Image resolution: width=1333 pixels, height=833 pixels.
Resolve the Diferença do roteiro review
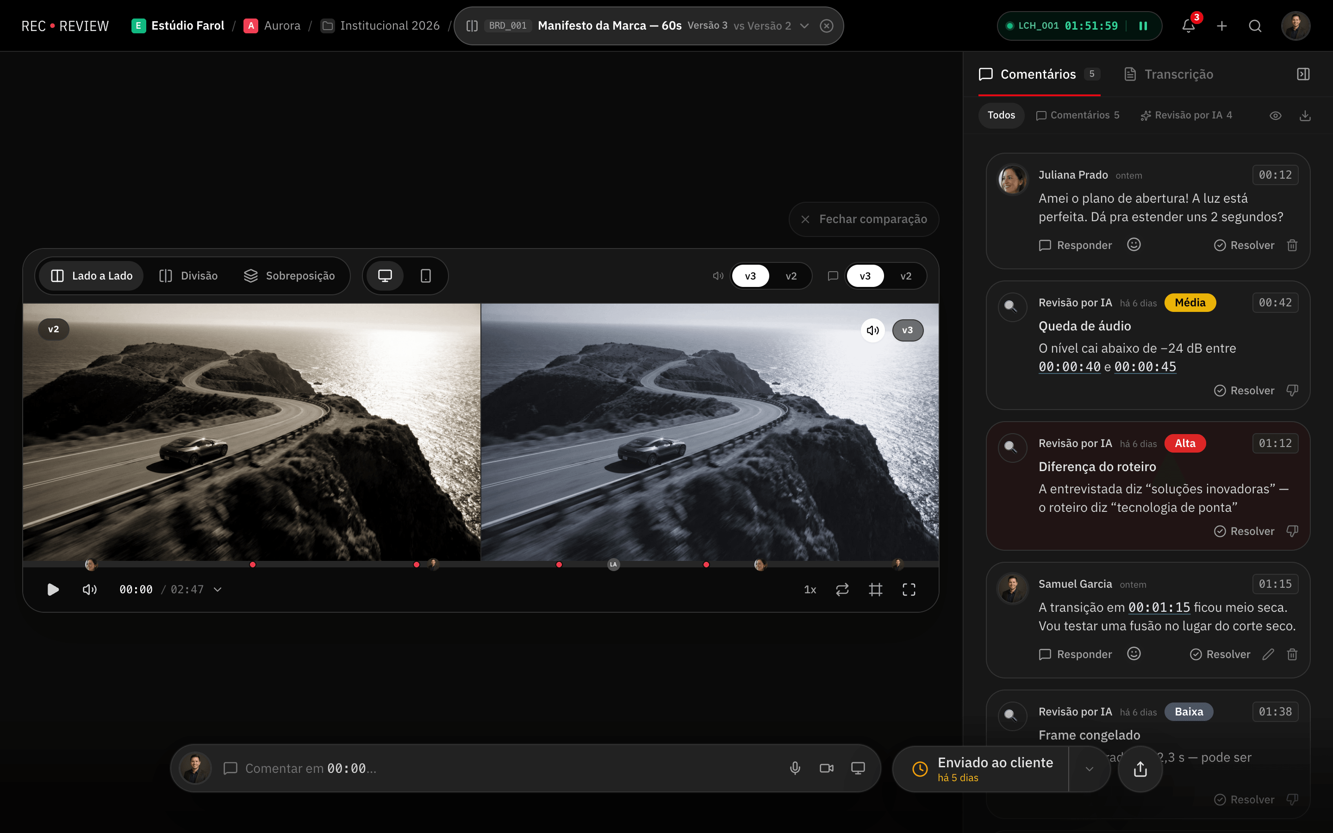coord(1244,531)
